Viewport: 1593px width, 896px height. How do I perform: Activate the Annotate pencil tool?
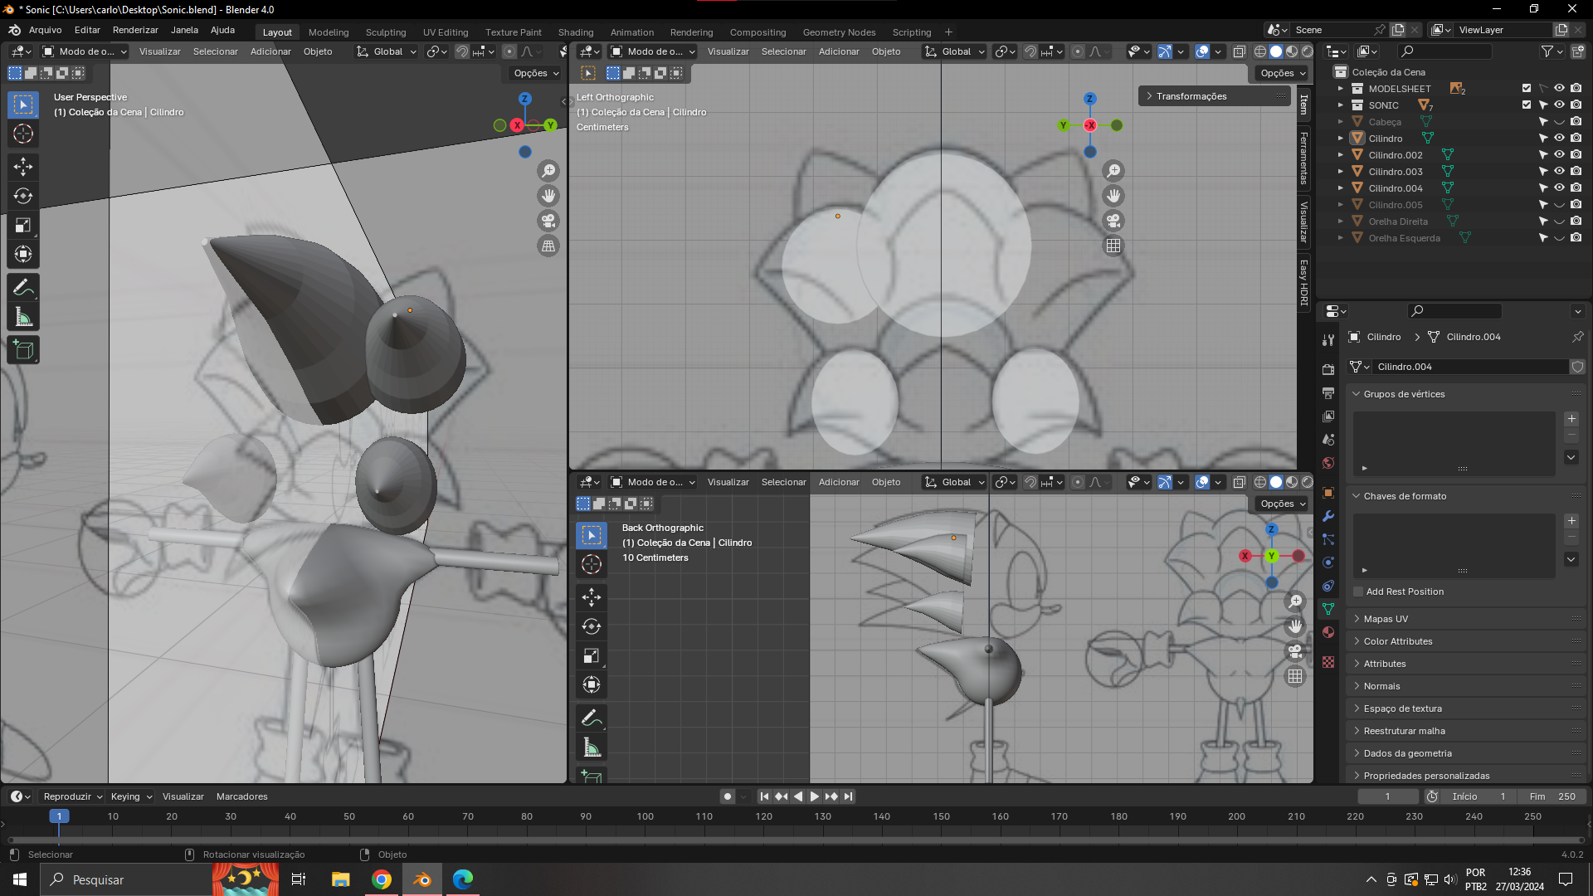[23, 288]
